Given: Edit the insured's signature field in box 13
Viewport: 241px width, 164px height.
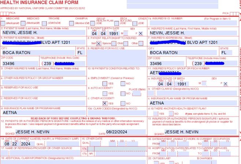Looking at the screenshot, I should 200,132.
